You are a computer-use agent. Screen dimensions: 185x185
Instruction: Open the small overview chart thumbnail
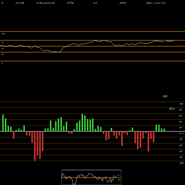tap(91, 177)
